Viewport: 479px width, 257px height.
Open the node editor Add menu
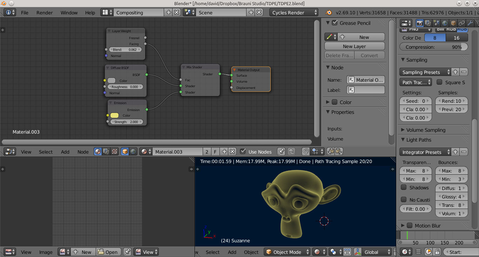(x=65, y=151)
